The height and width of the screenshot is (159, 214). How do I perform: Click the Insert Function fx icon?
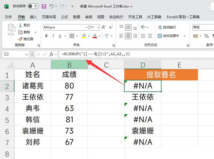click(51, 54)
